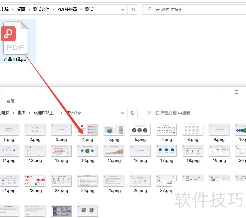This screenshot has height=218, width=246.
Task: Go to 优速PDF工厂 in the address path
Action: tap(46, 113)
